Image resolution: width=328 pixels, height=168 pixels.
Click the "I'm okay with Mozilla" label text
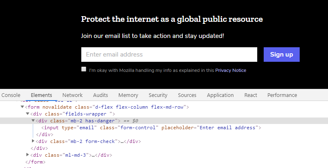[x=151, y=70]
